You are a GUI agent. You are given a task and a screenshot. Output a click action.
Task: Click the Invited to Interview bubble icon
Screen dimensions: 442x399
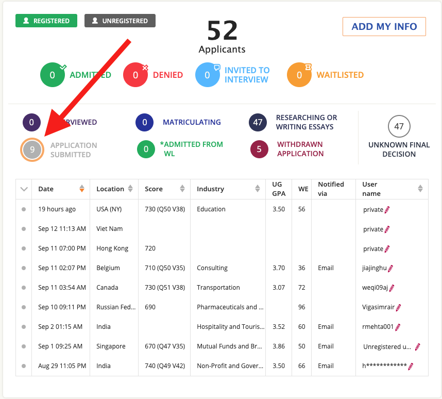[207, 75]
